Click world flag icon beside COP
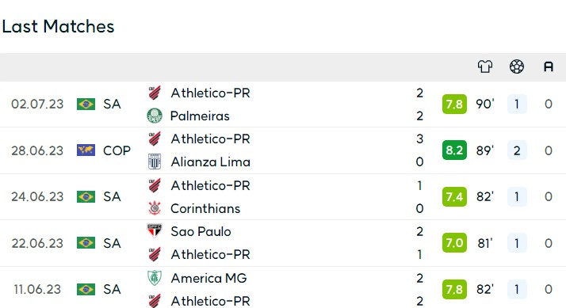 click(86, 150)
